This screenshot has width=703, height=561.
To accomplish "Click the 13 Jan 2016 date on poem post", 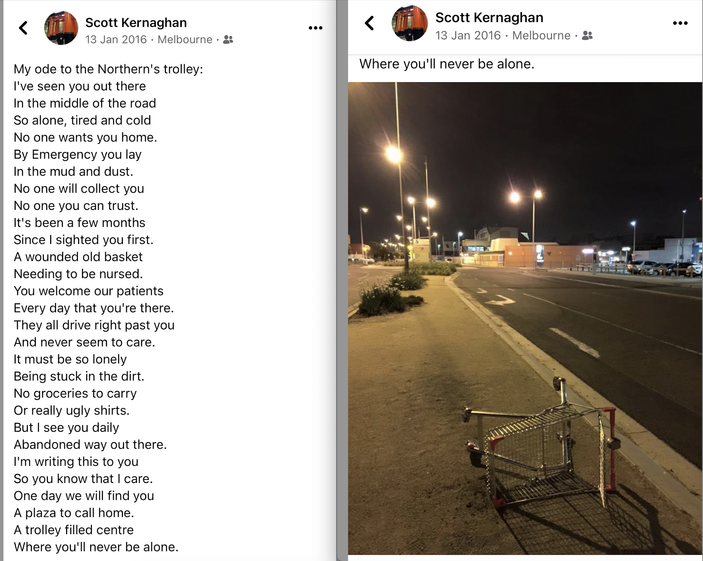I will (x=116, y=40).
